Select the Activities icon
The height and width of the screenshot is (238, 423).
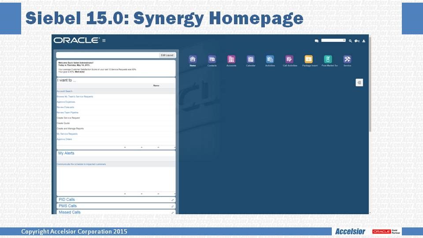tap(270, 59)
